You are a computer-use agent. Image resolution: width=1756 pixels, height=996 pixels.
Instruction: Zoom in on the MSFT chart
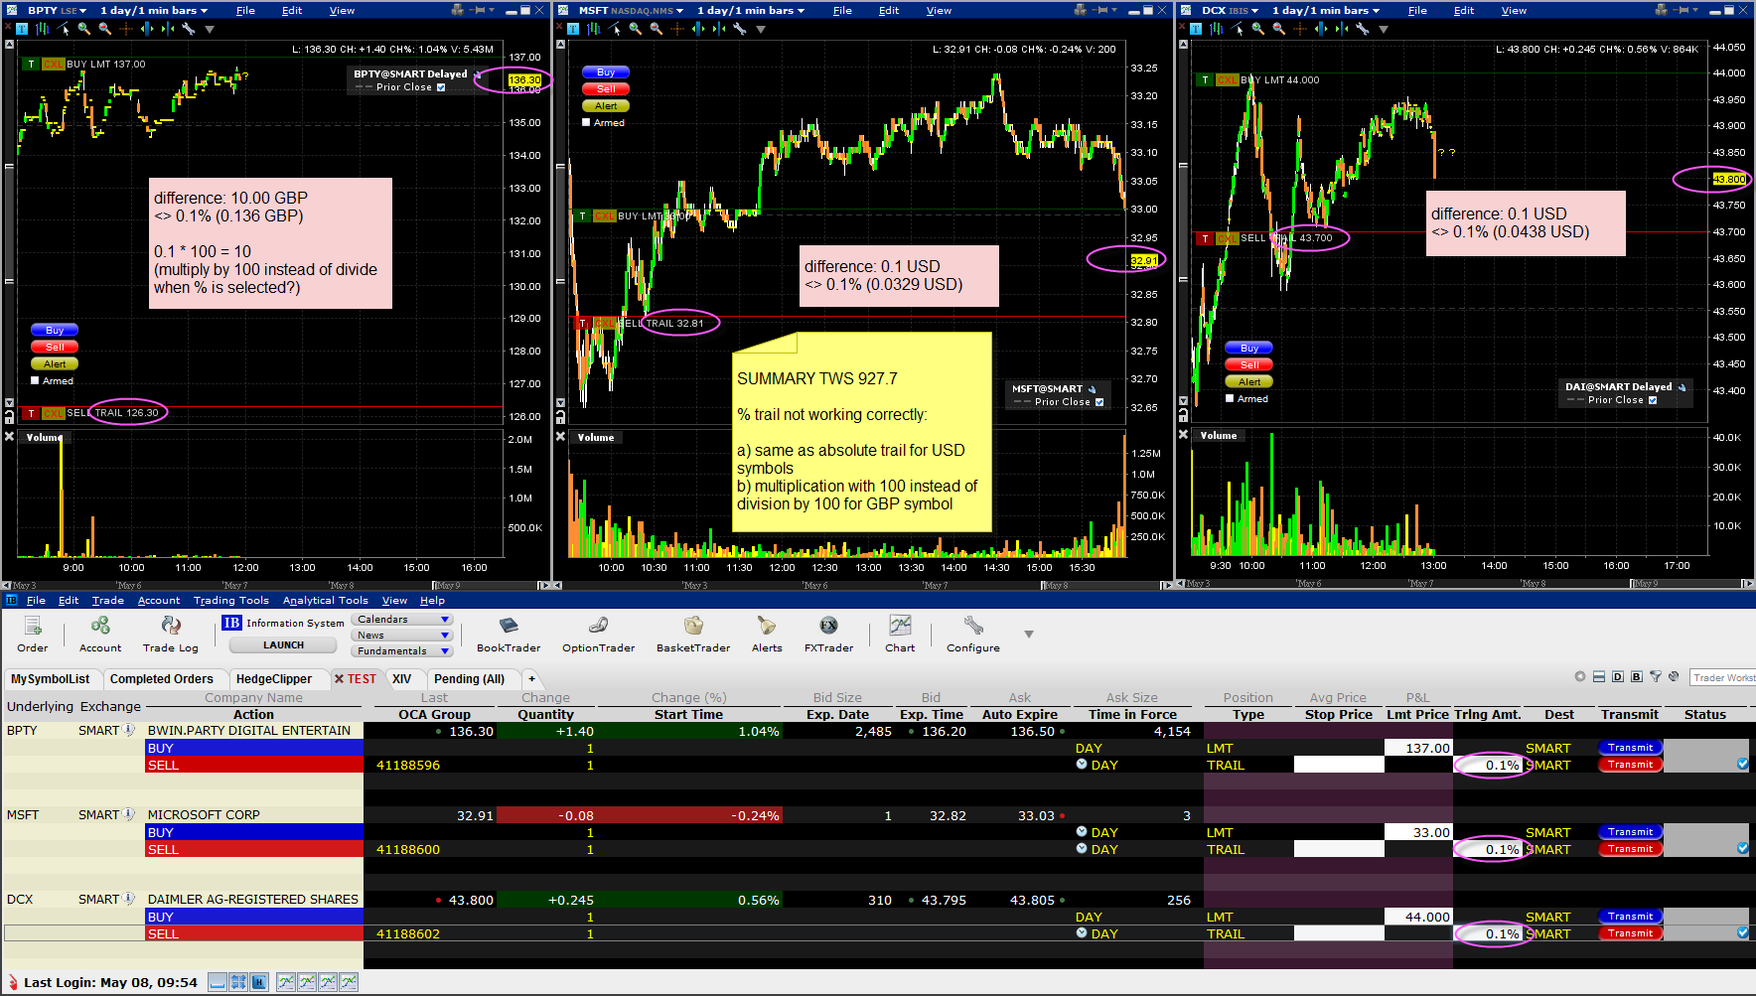pyautogui.click(x=636, y=29)
